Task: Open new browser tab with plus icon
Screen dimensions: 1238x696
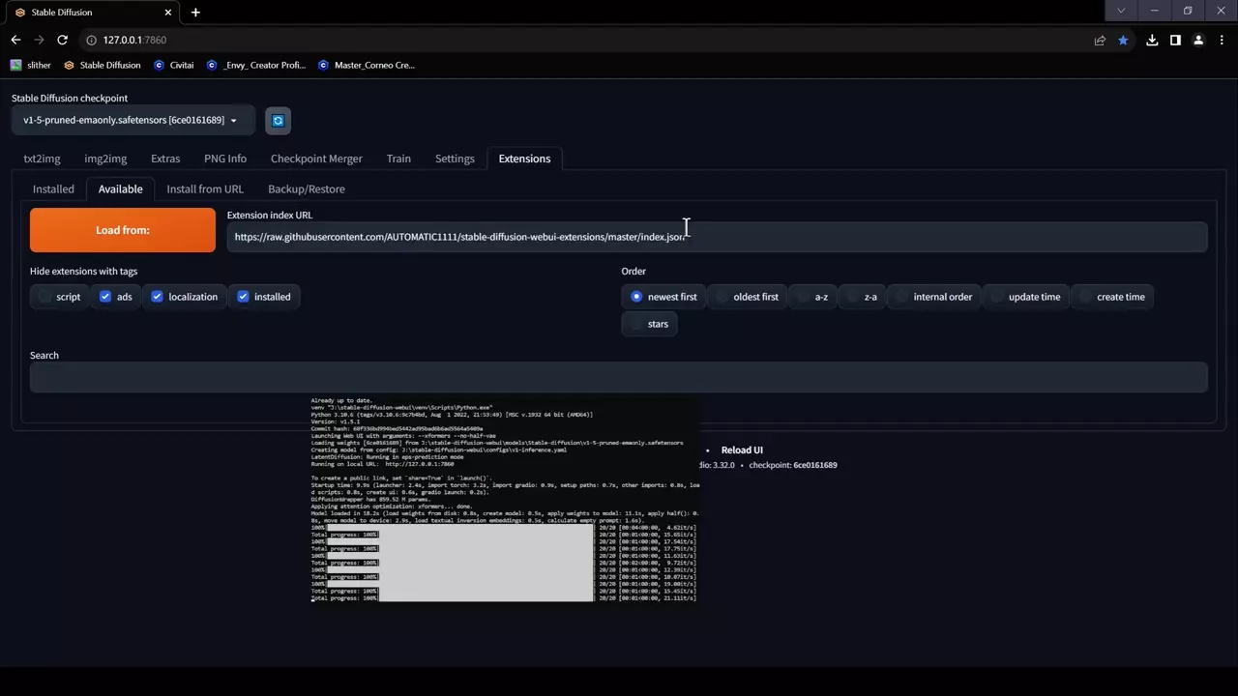Action: [x=195, y=13]
